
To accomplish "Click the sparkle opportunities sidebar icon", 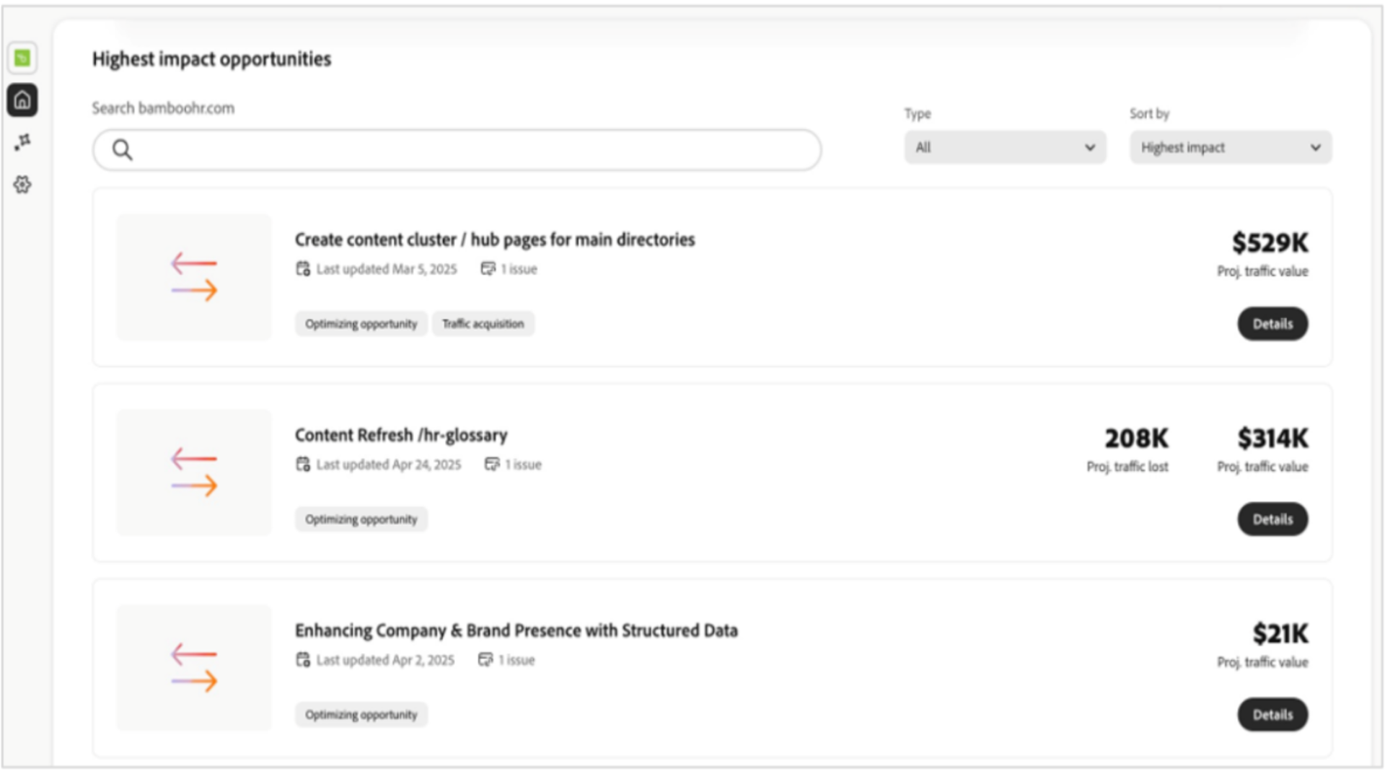I will point(22,142).
